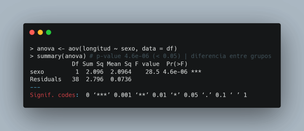Select the 'Sum Sq' column header
The image size is (304, 131).
(93, 64)
